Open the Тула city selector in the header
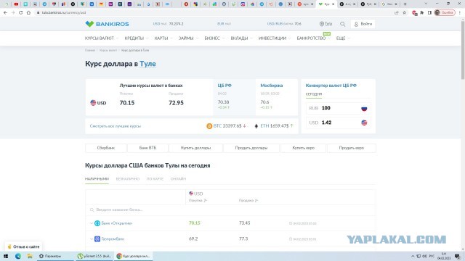 point(325,24)
